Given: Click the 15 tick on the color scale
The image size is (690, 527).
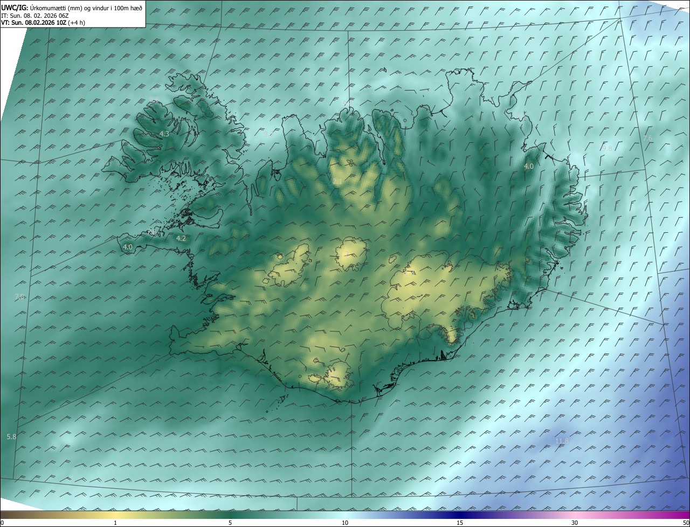Looking at the screenshot, I should tap(460, 523).
